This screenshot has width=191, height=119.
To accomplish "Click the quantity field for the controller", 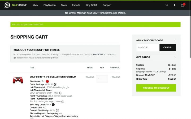I will coord(102,79).
